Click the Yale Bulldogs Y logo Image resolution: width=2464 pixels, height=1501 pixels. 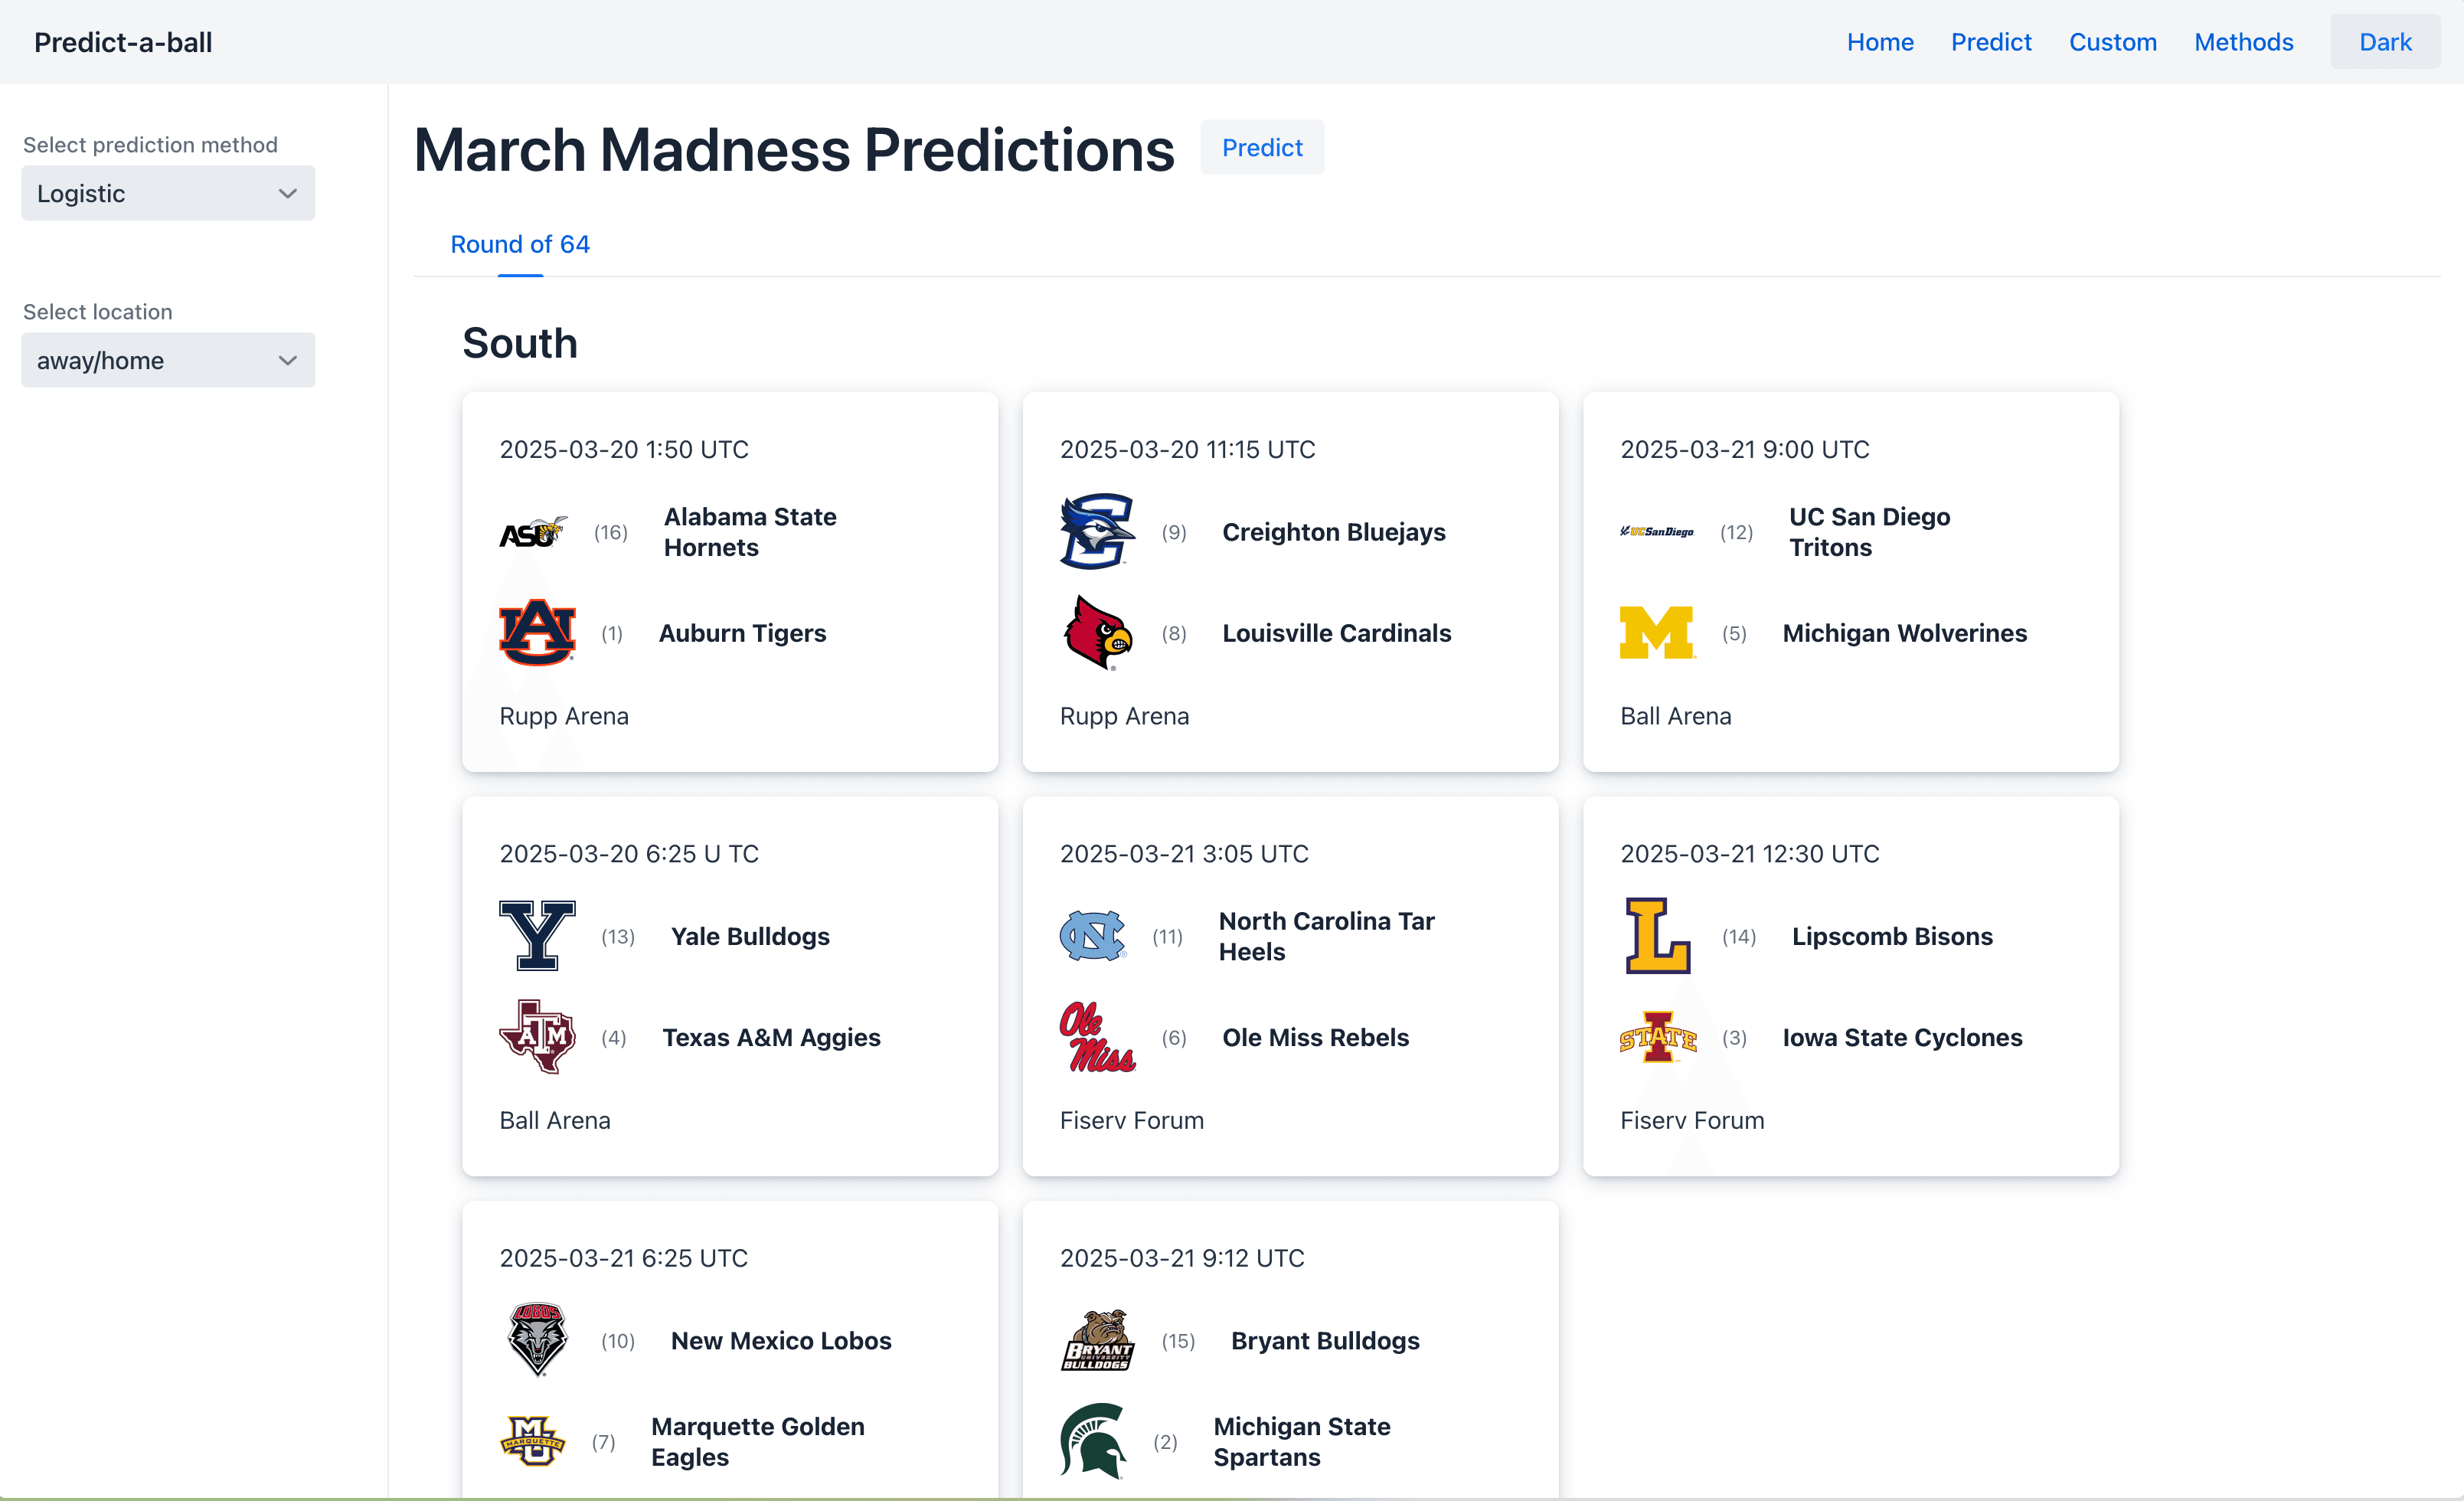click(537, 936)
